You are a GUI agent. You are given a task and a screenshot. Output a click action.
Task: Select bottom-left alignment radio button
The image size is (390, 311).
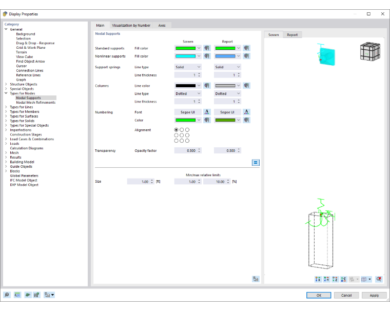(176, 141)
